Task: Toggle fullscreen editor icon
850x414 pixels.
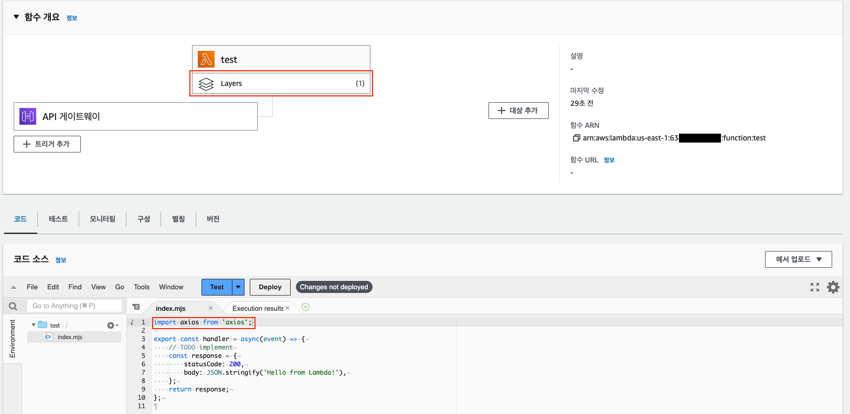Action: point(815,287)
